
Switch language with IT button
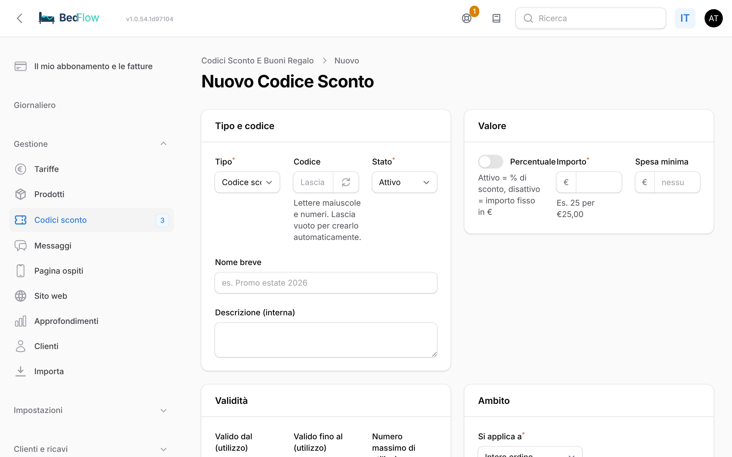pyautogui.click(x=685, y=19)
